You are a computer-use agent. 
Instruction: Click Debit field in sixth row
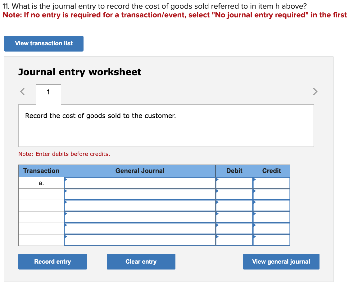coord(234,240)
